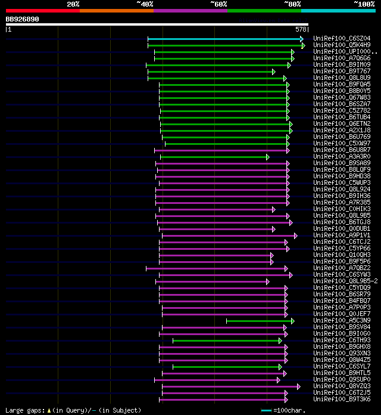
Task: Click the green arrowhead ending the UniRef100_Q5K4H9 bar
Action: pos(304,45)
